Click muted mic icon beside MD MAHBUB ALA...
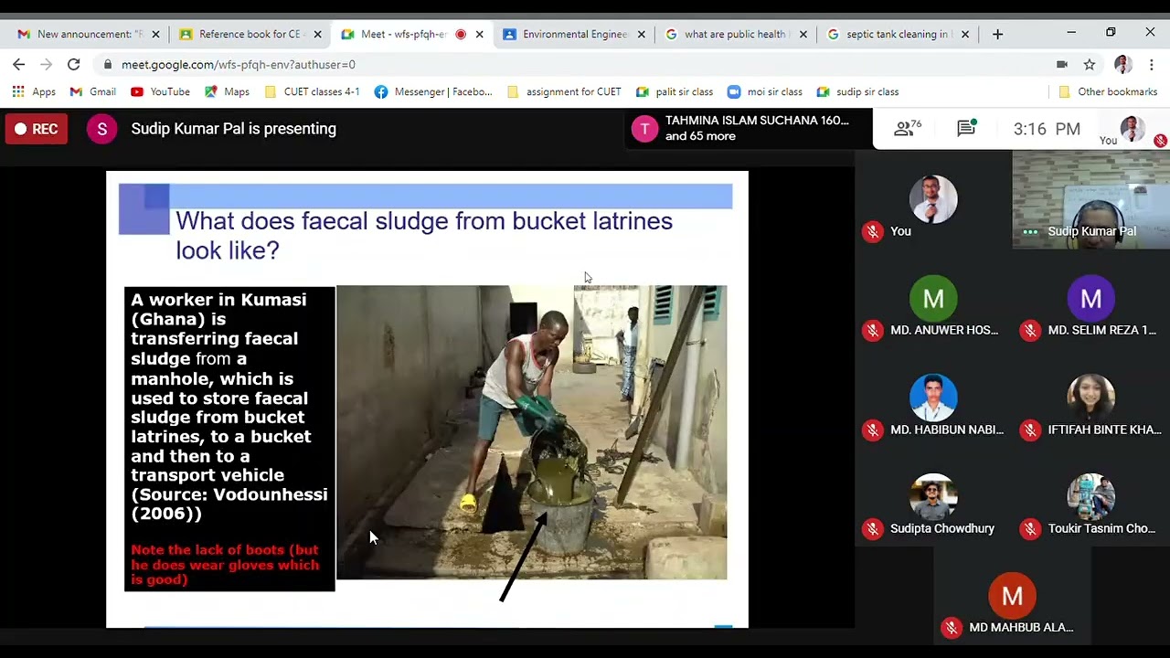The width and height of the screenshot is (1170, 658). [952, 627]
